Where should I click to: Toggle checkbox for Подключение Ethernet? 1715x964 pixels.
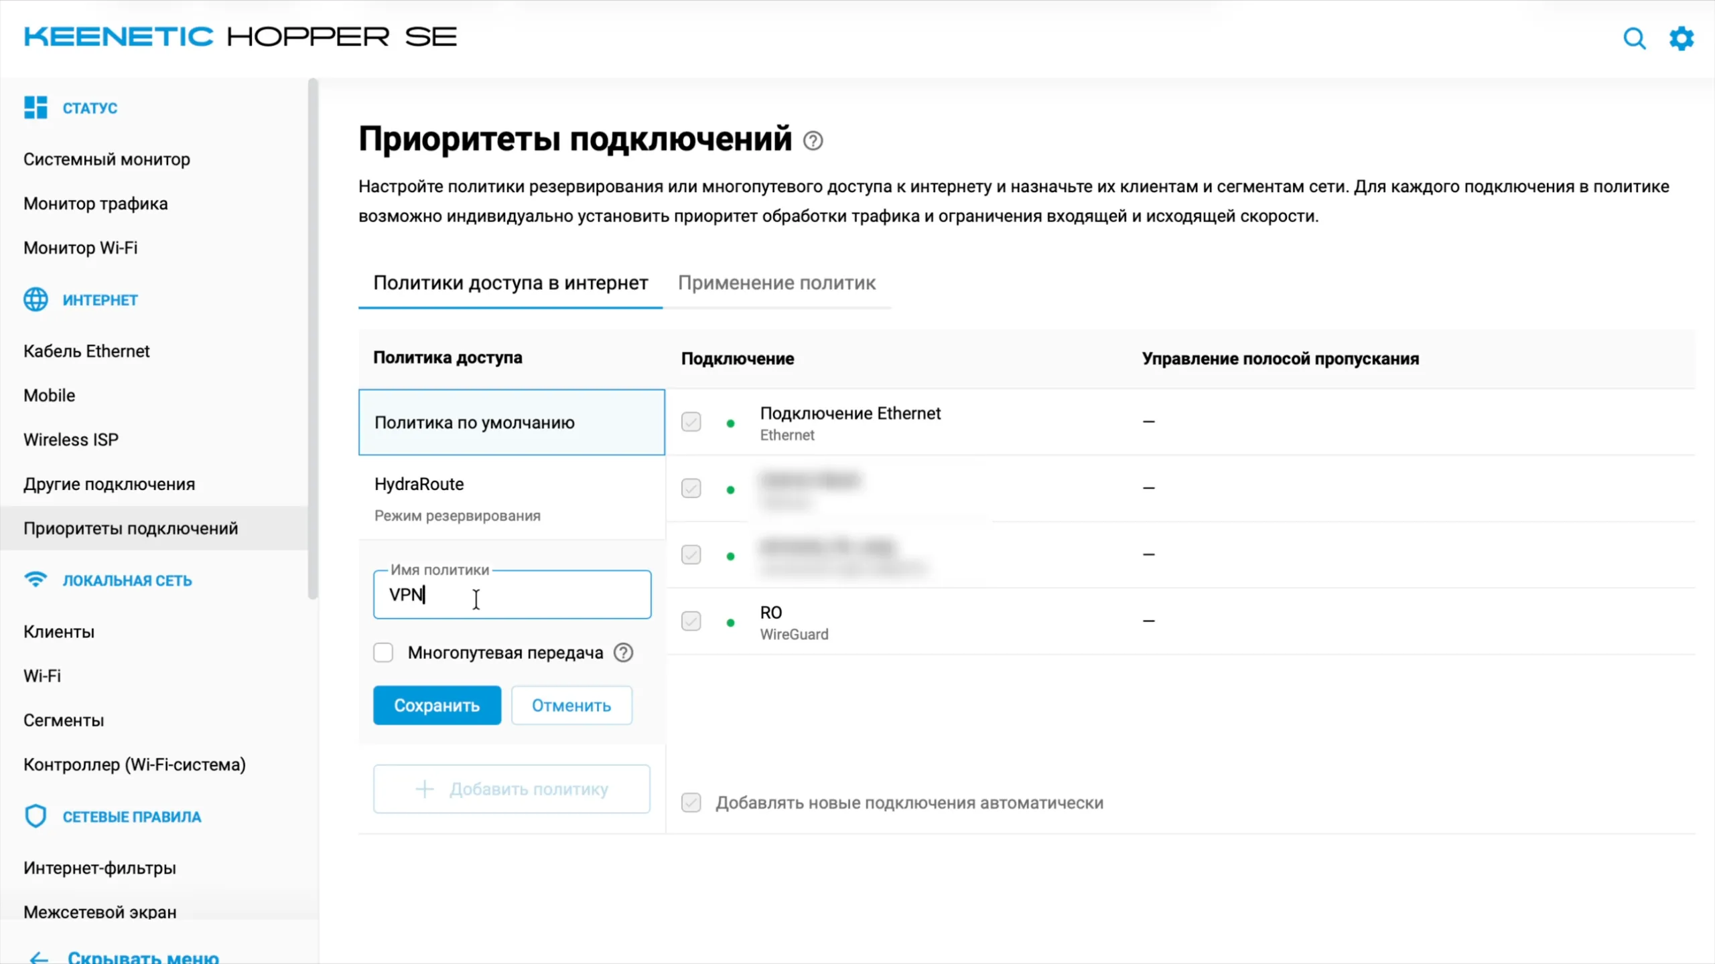pos(691,422)
